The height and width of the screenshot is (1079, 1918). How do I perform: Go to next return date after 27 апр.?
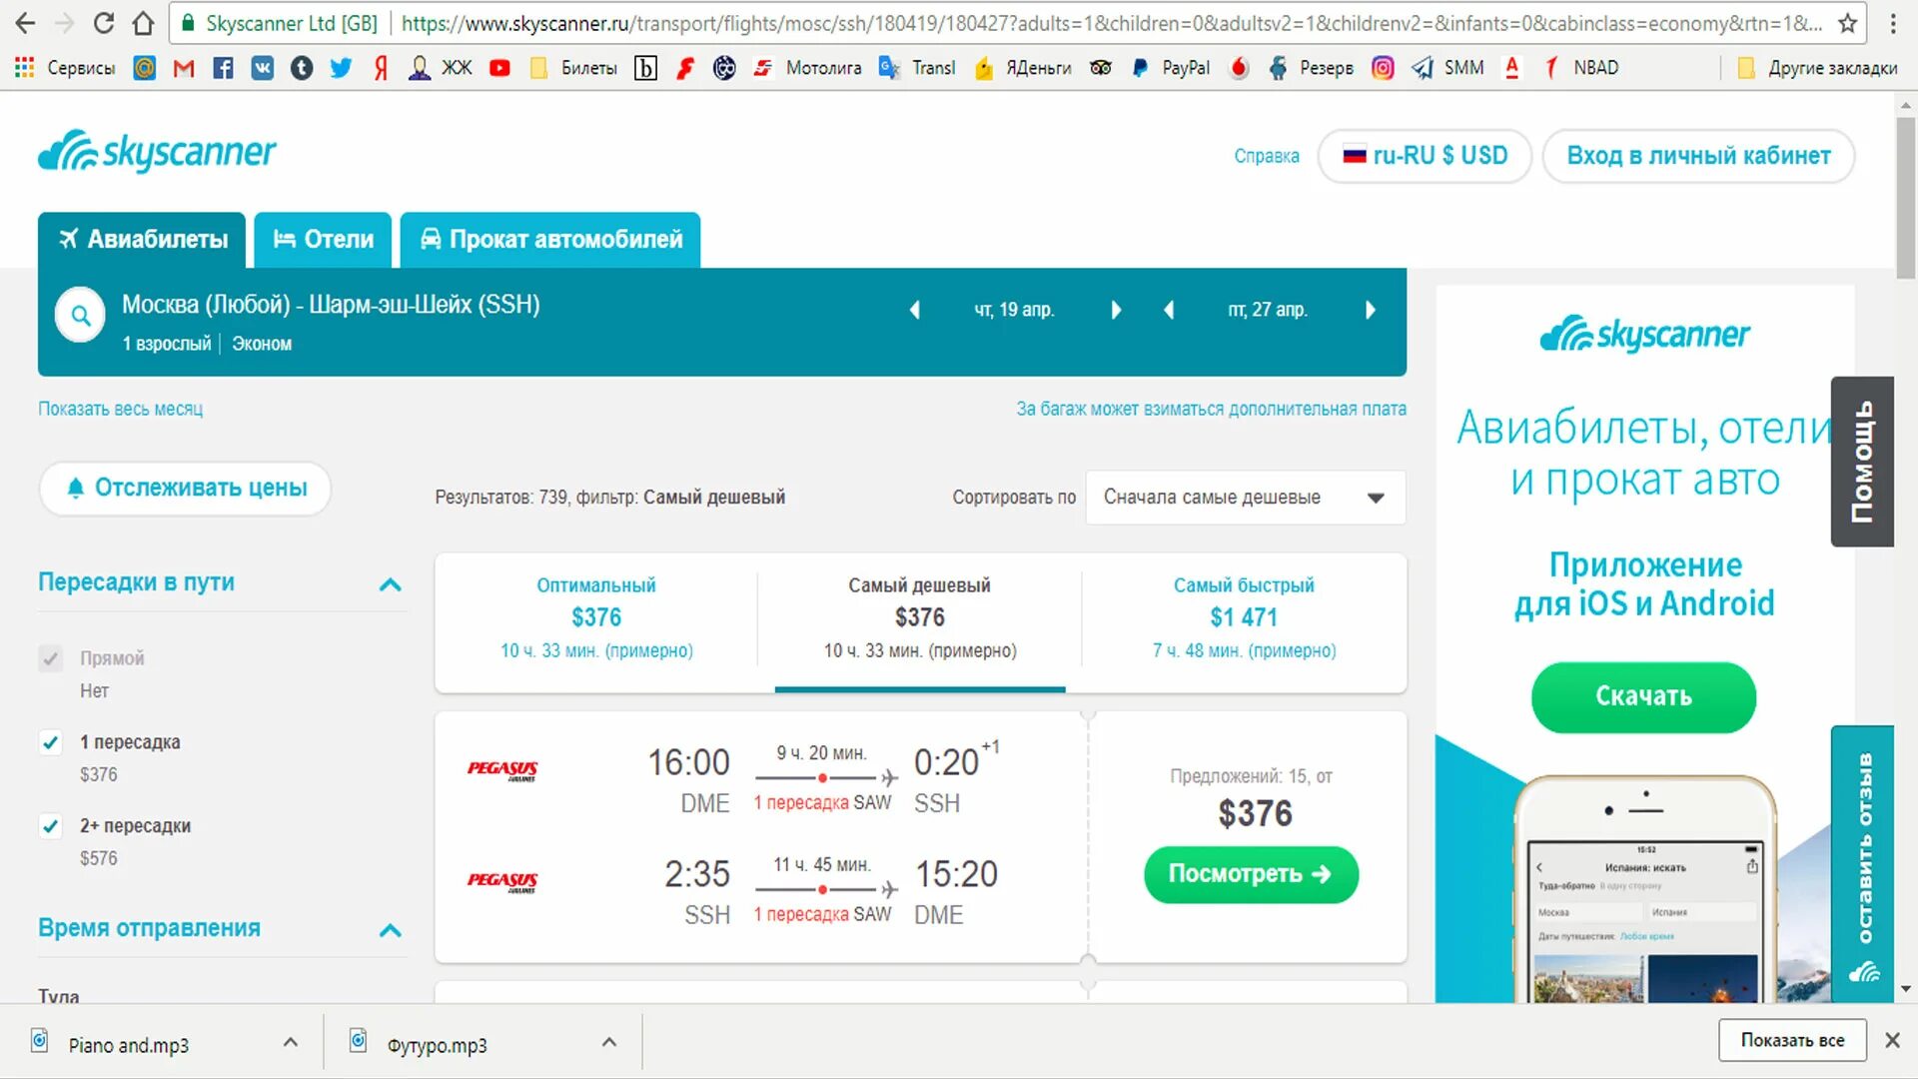(x=1371, y=311)
